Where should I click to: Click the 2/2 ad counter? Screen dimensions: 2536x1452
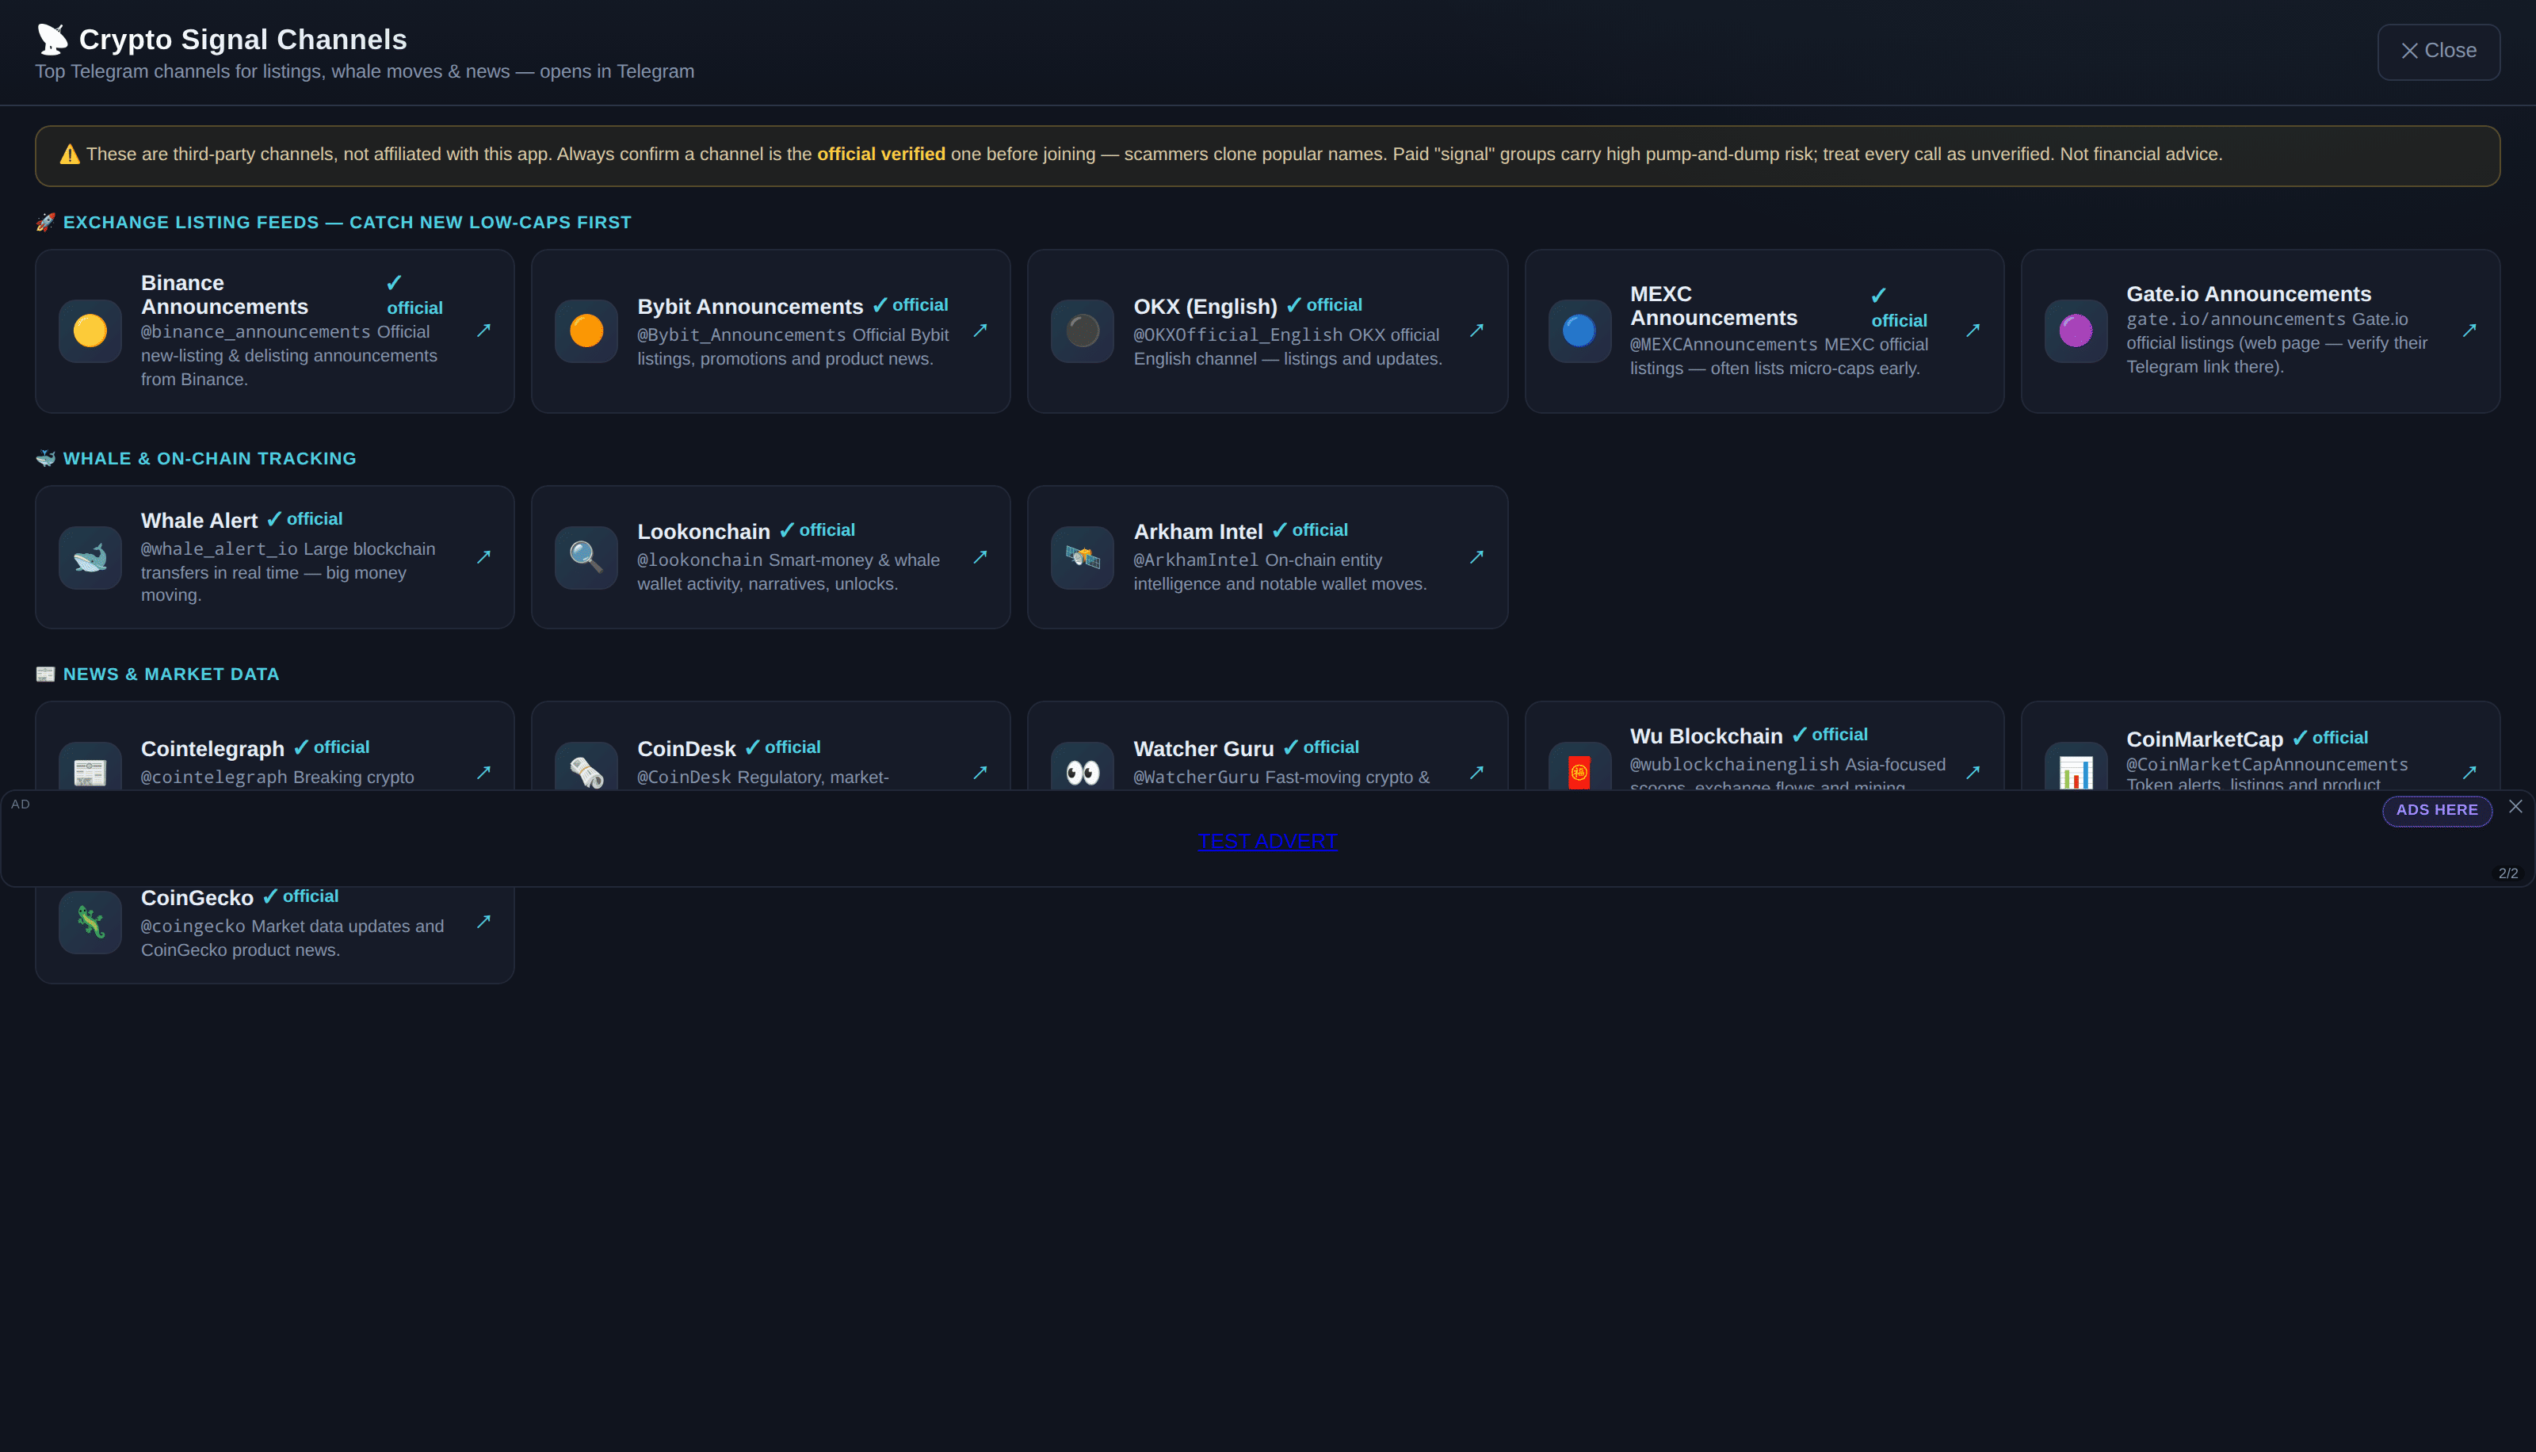point(2508,873)
